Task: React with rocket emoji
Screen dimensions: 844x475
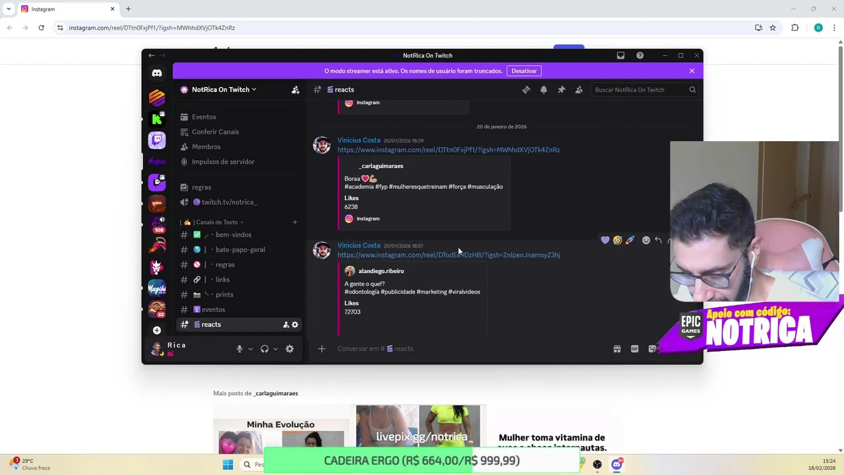Action: coord(630,240)
